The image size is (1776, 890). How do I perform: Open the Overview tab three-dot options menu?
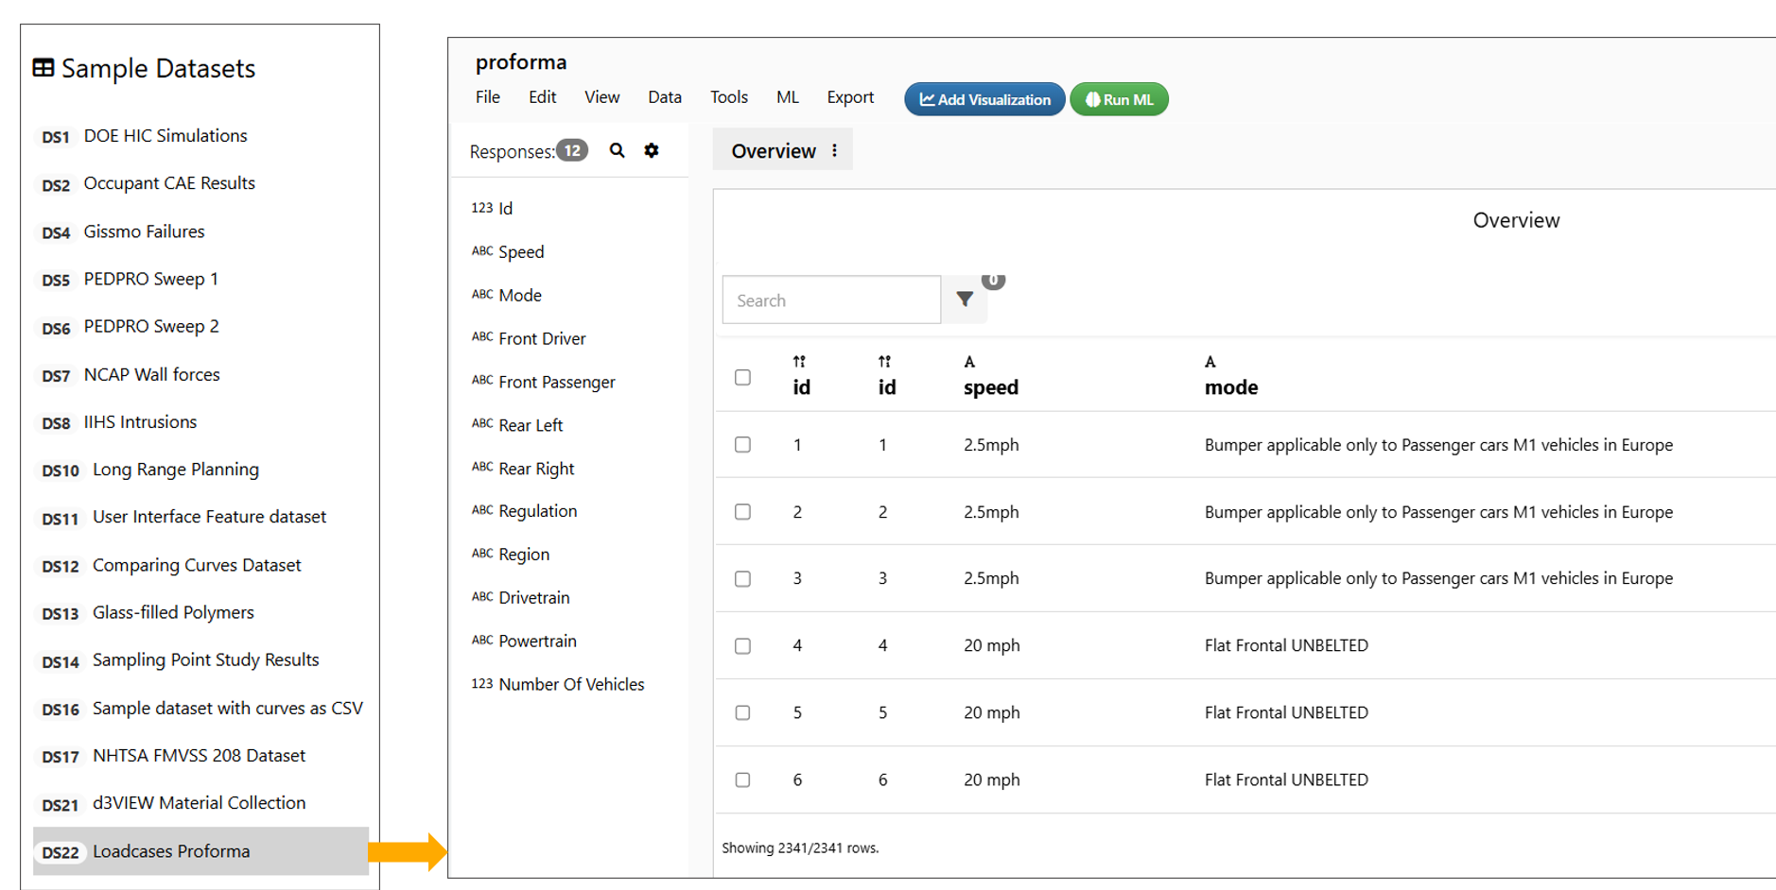pos(834,151)
